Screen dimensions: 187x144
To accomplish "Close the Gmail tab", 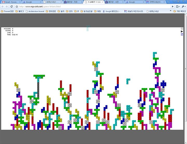I will point(20,2).
